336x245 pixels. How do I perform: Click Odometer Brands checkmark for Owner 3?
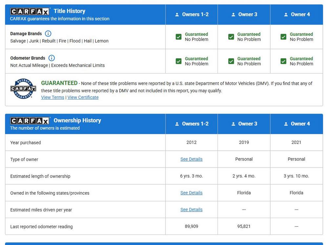[231, 61]
